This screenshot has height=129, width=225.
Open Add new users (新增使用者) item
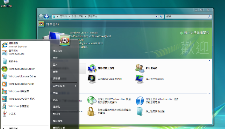tap(147, 68)
